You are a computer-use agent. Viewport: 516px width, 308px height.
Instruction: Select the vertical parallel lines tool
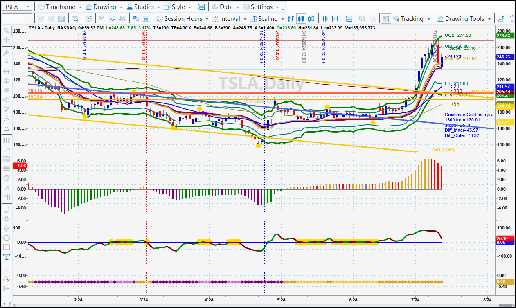point(7,140)
